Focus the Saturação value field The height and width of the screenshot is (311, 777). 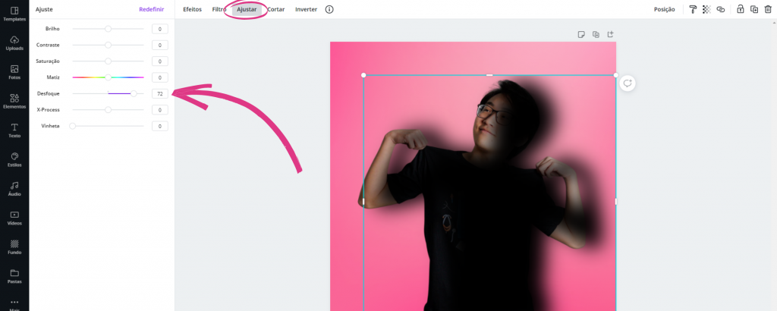160,61
